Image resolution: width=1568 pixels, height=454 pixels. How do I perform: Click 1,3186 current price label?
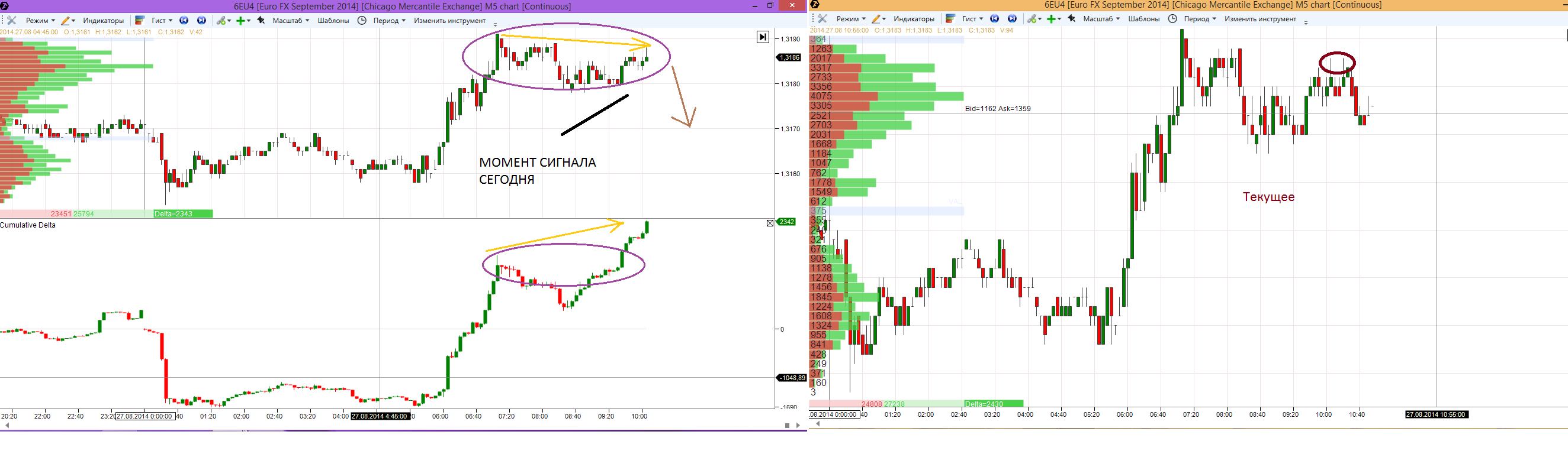click(x=789, y=57)
